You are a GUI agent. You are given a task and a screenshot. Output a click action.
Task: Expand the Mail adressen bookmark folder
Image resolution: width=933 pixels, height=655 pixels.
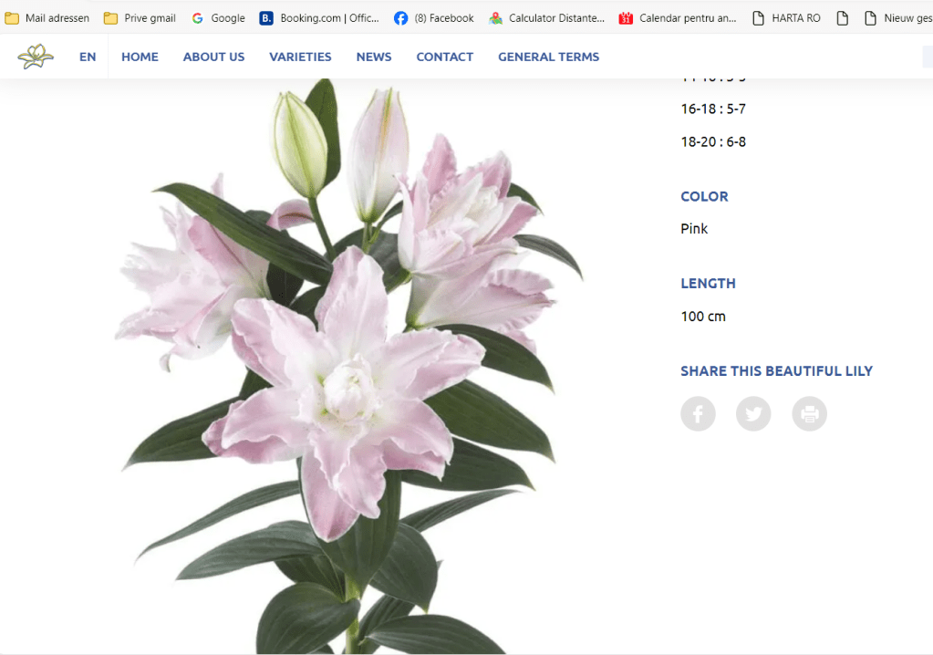coord(47,18)
